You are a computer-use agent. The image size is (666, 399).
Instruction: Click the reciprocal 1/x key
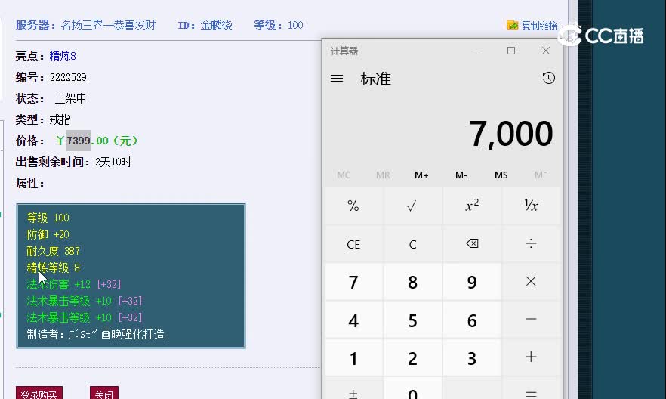531,206
